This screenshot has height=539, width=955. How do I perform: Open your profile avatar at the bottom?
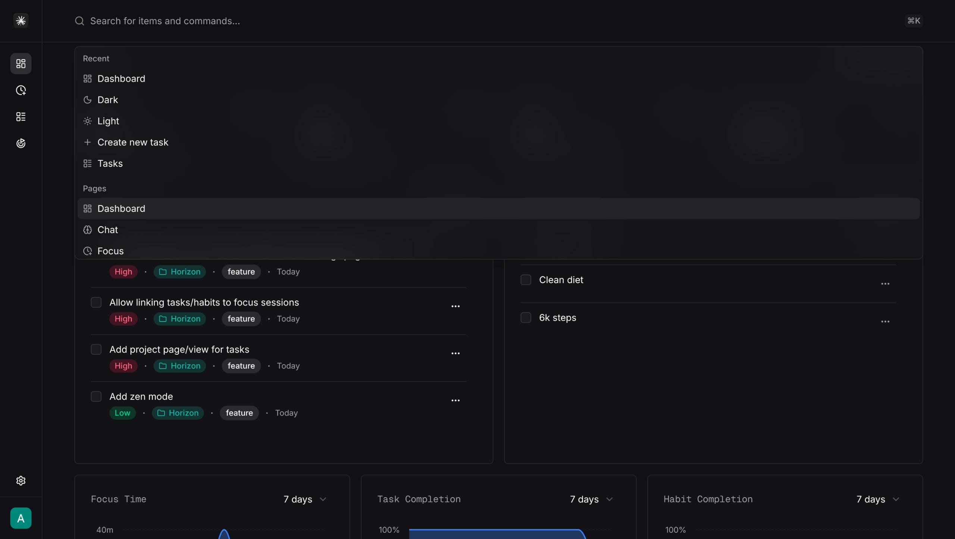pos(21,518)
